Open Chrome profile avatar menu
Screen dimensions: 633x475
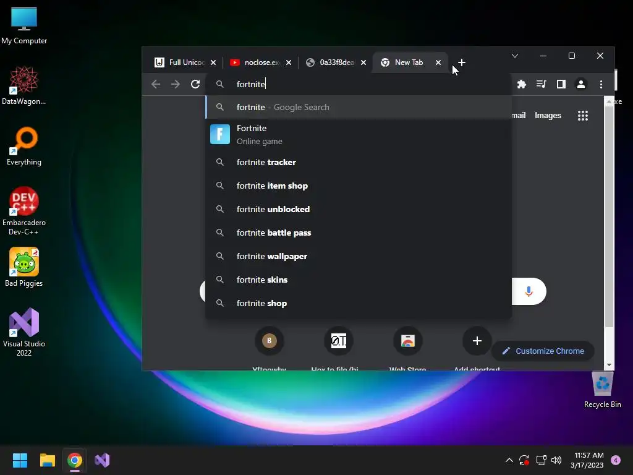coord(581,84)
